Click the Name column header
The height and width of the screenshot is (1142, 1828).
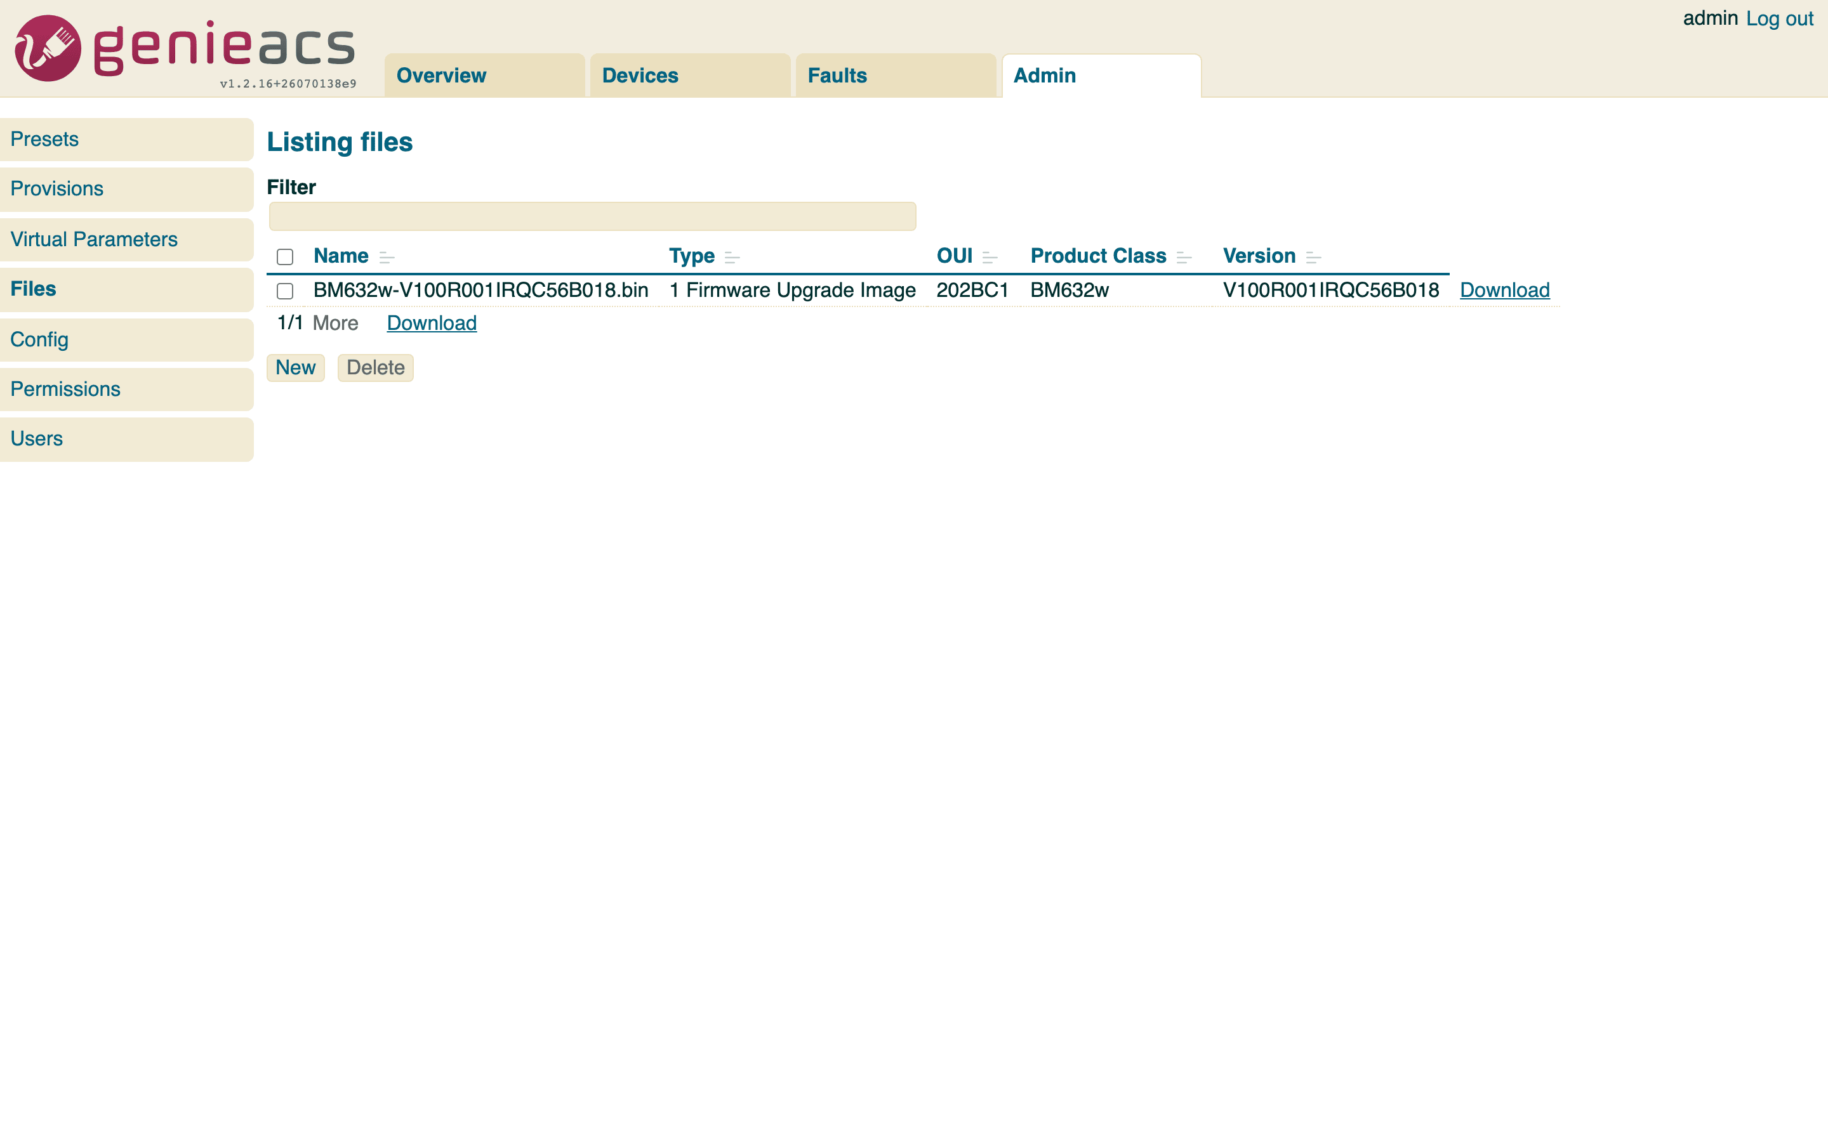341,256
